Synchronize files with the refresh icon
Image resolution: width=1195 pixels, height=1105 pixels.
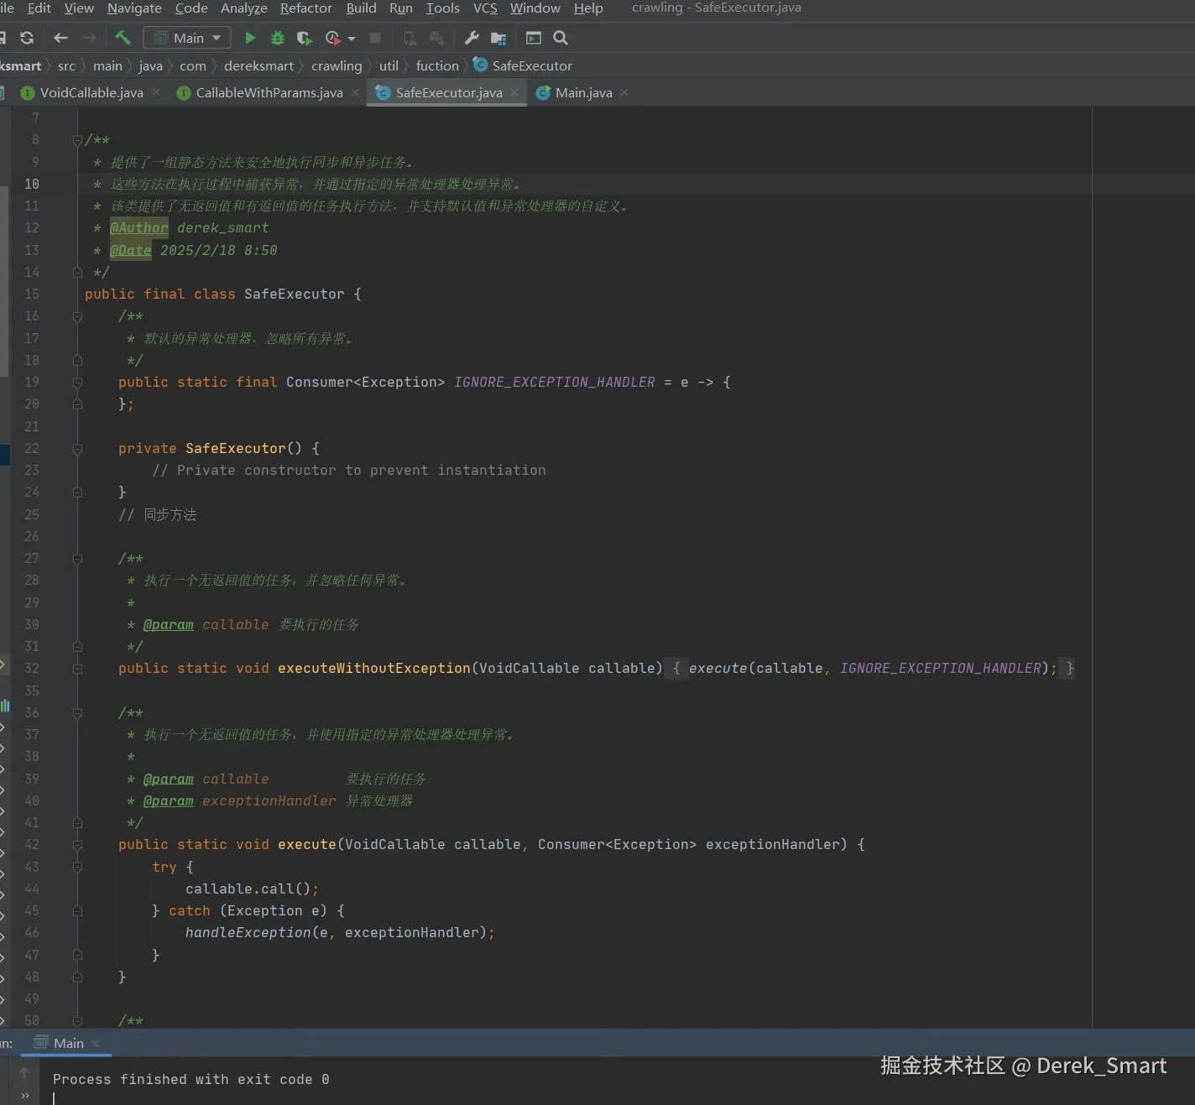27,38
